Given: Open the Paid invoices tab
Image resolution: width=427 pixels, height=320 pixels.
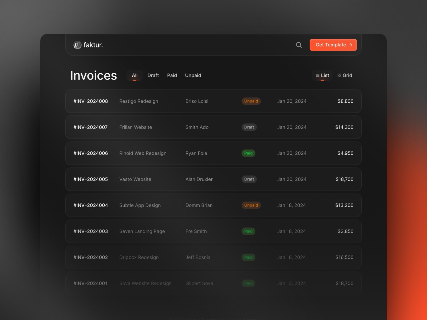Looking at the screenshot, I should tap(172, 75).
